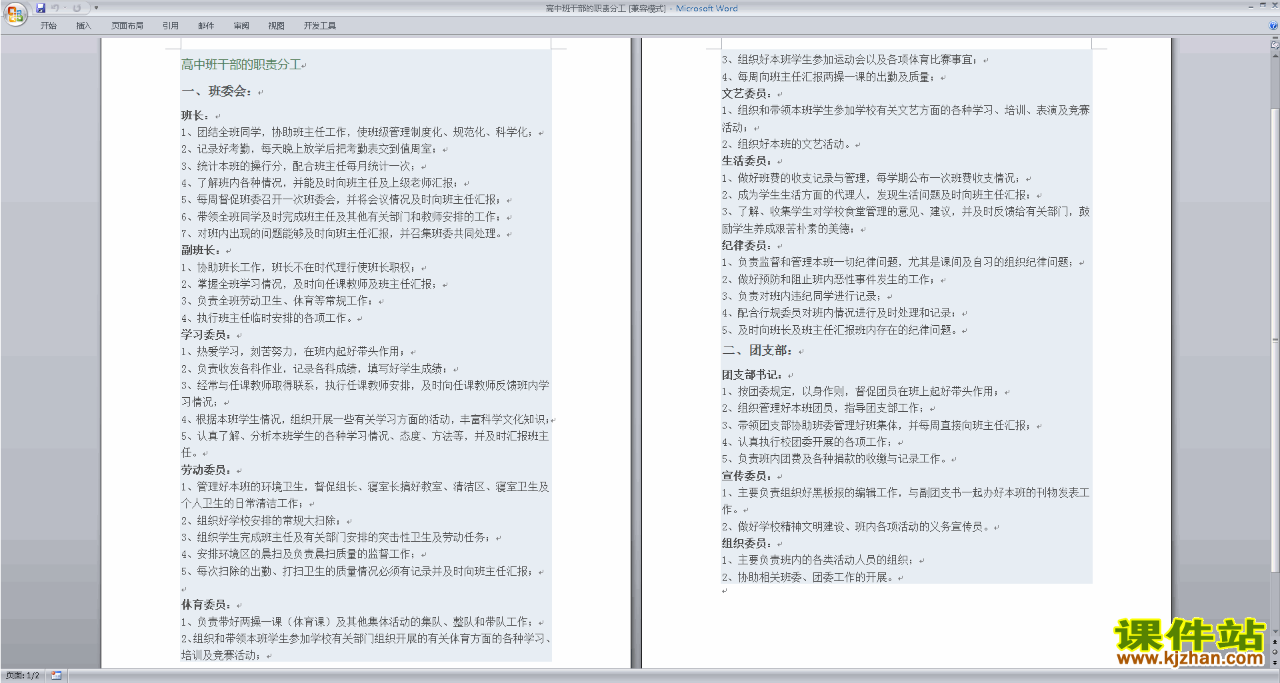The image size is (1280, 683).
Task: Click the 团支部书记: heading
Action: click(x=752, y=375)
